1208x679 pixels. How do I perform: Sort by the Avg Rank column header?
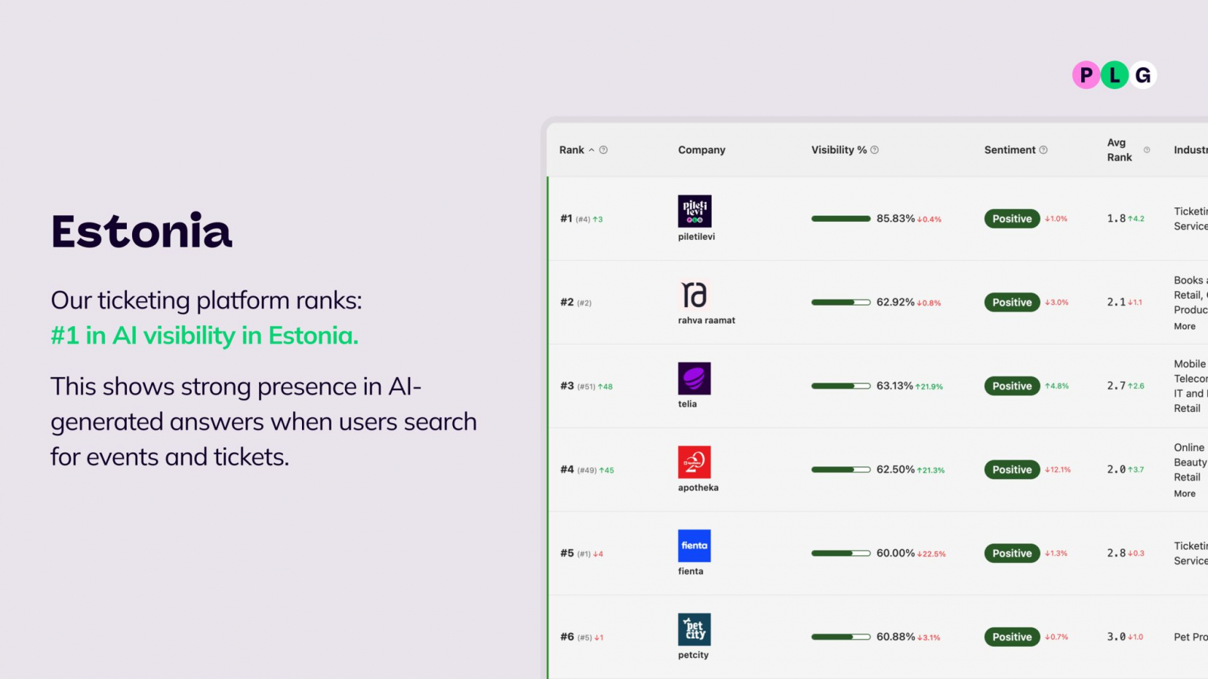coord(1120,150)
